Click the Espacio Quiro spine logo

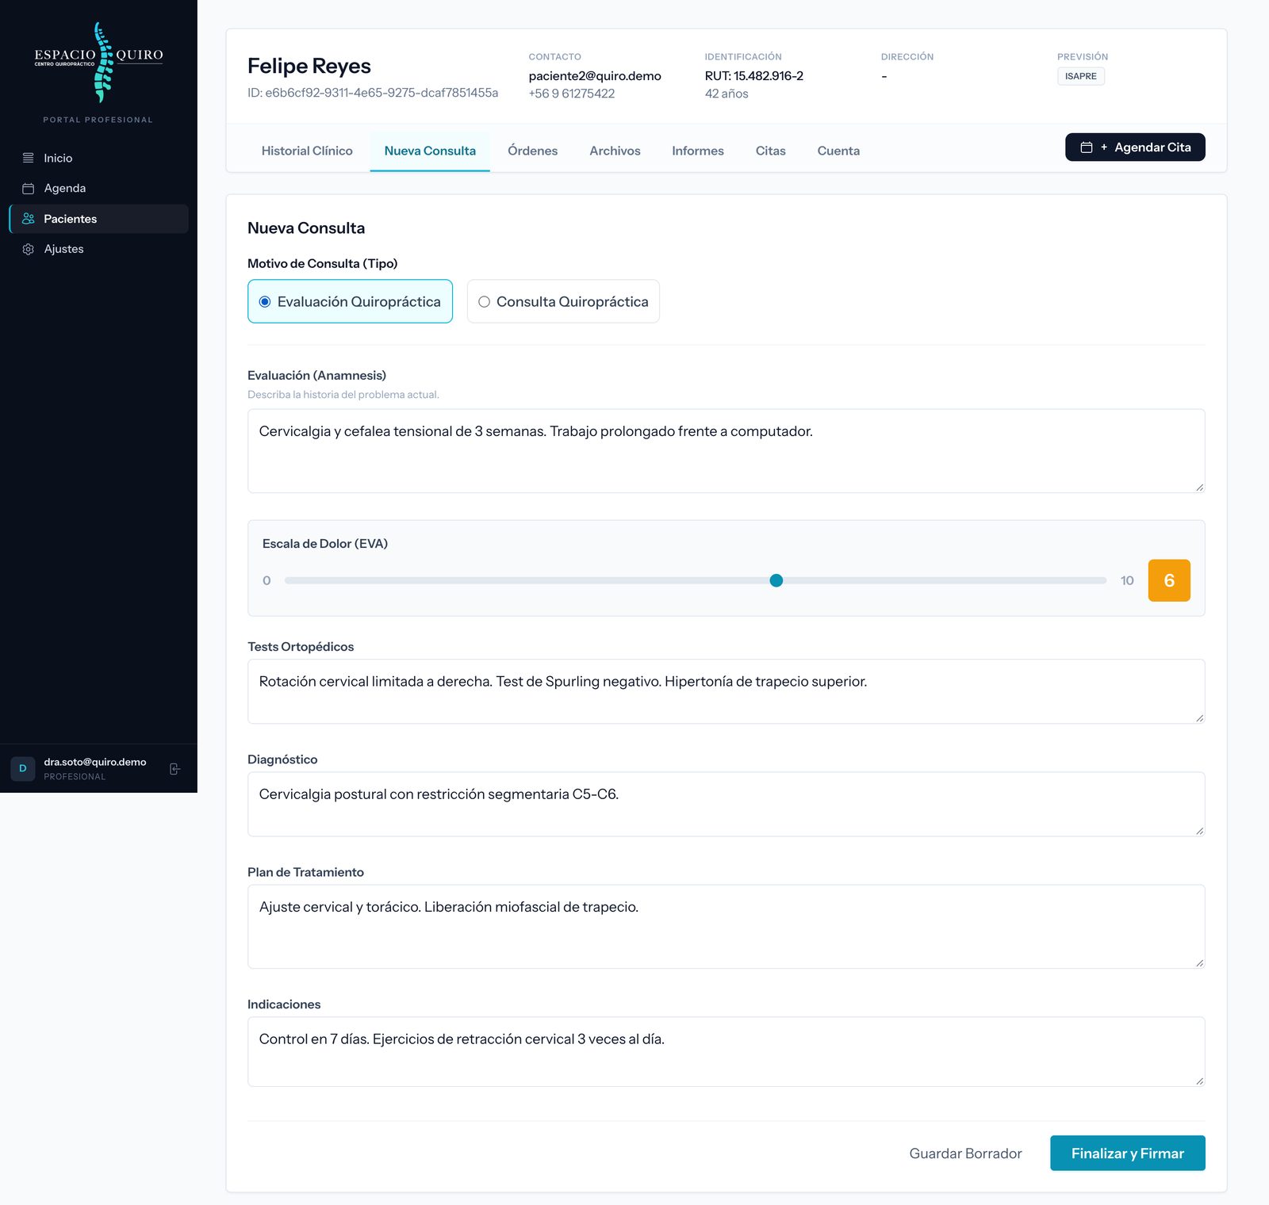(99, 63)
